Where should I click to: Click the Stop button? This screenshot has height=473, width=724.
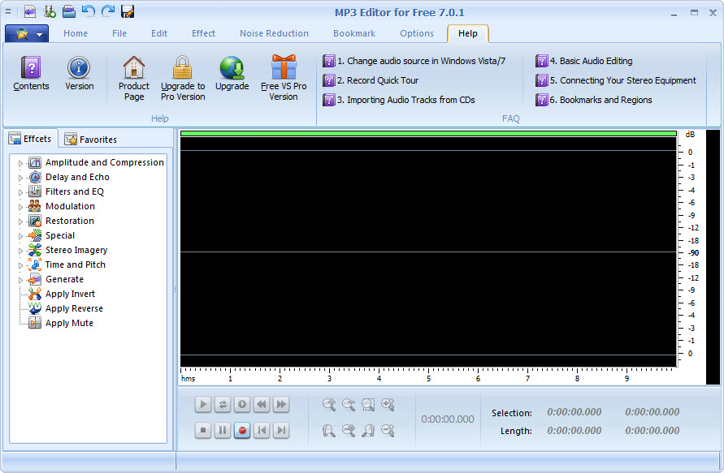pos(203,430)
